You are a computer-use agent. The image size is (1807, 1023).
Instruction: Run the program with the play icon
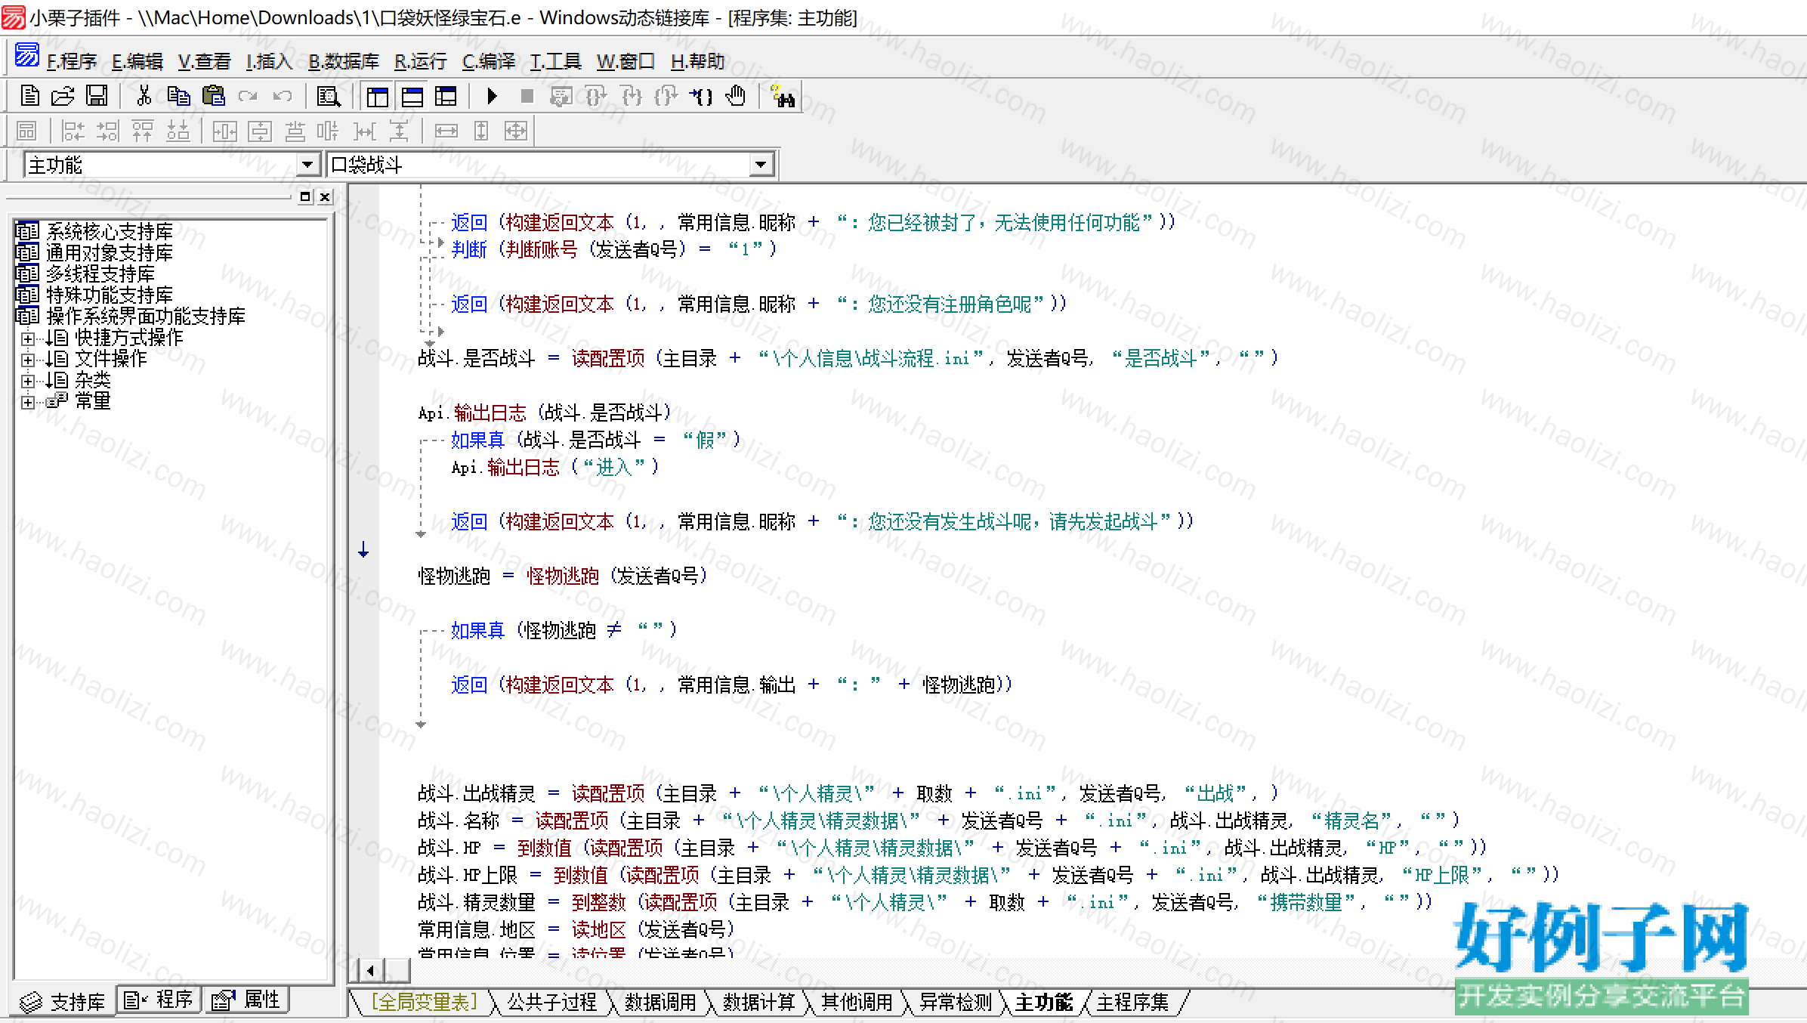pos(492,96)
